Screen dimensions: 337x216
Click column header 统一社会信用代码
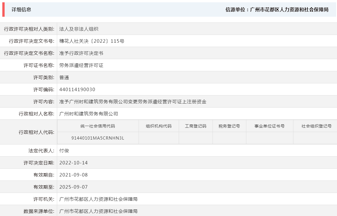pos(98,126)
